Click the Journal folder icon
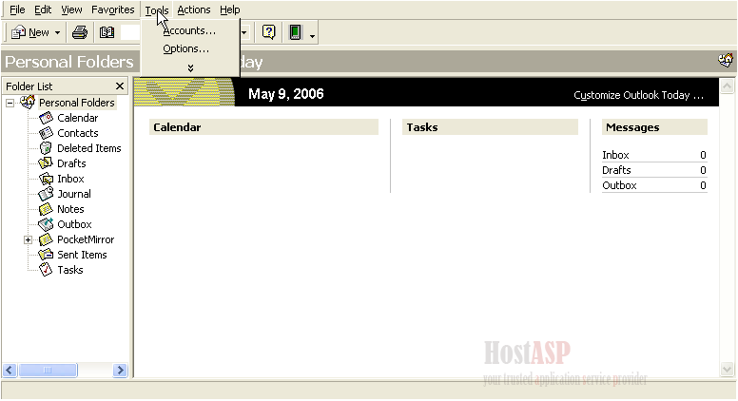738x401 pixels. [46, 194]
